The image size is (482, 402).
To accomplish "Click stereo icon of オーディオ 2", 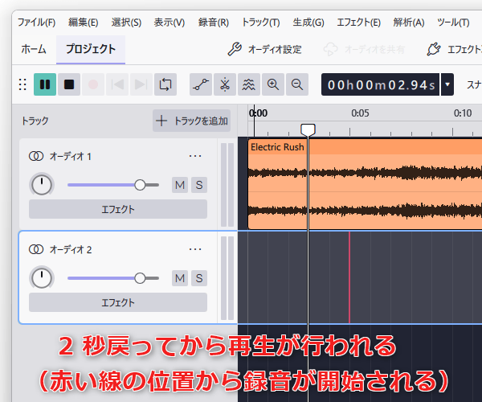I will coord(36,249).
